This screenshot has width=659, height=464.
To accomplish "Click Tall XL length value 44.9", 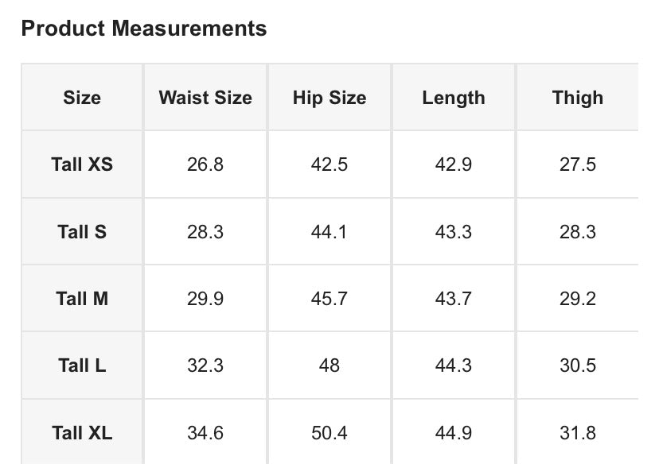I will pyautogui.click(x=454, y=433).
